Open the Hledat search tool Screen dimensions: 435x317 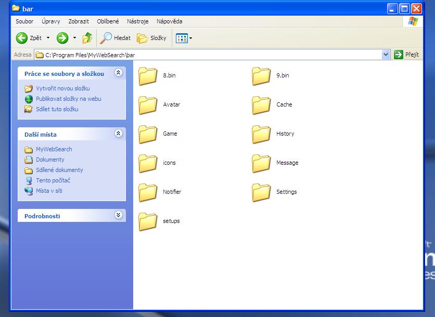pos(116,38)
